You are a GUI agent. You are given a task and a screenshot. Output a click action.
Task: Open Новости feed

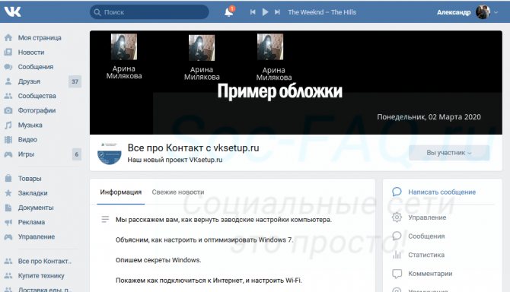tap(31, 52)
